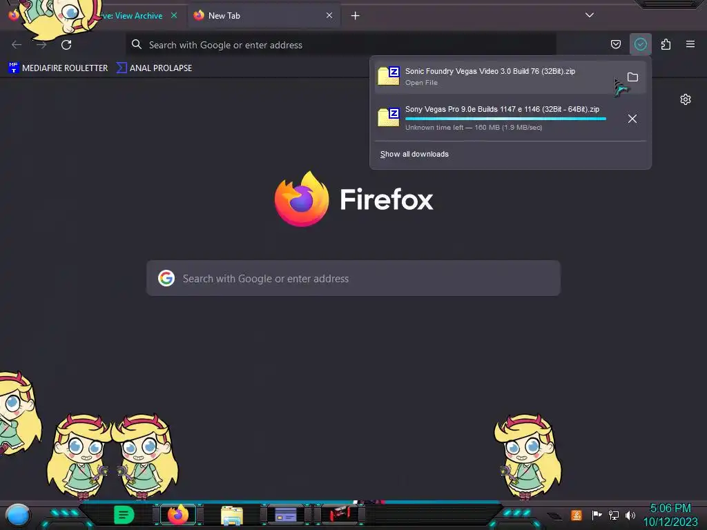This screenshot has width=707, height=530.
Task: Expand the list all tabs chevron
Action: [590, 15]
